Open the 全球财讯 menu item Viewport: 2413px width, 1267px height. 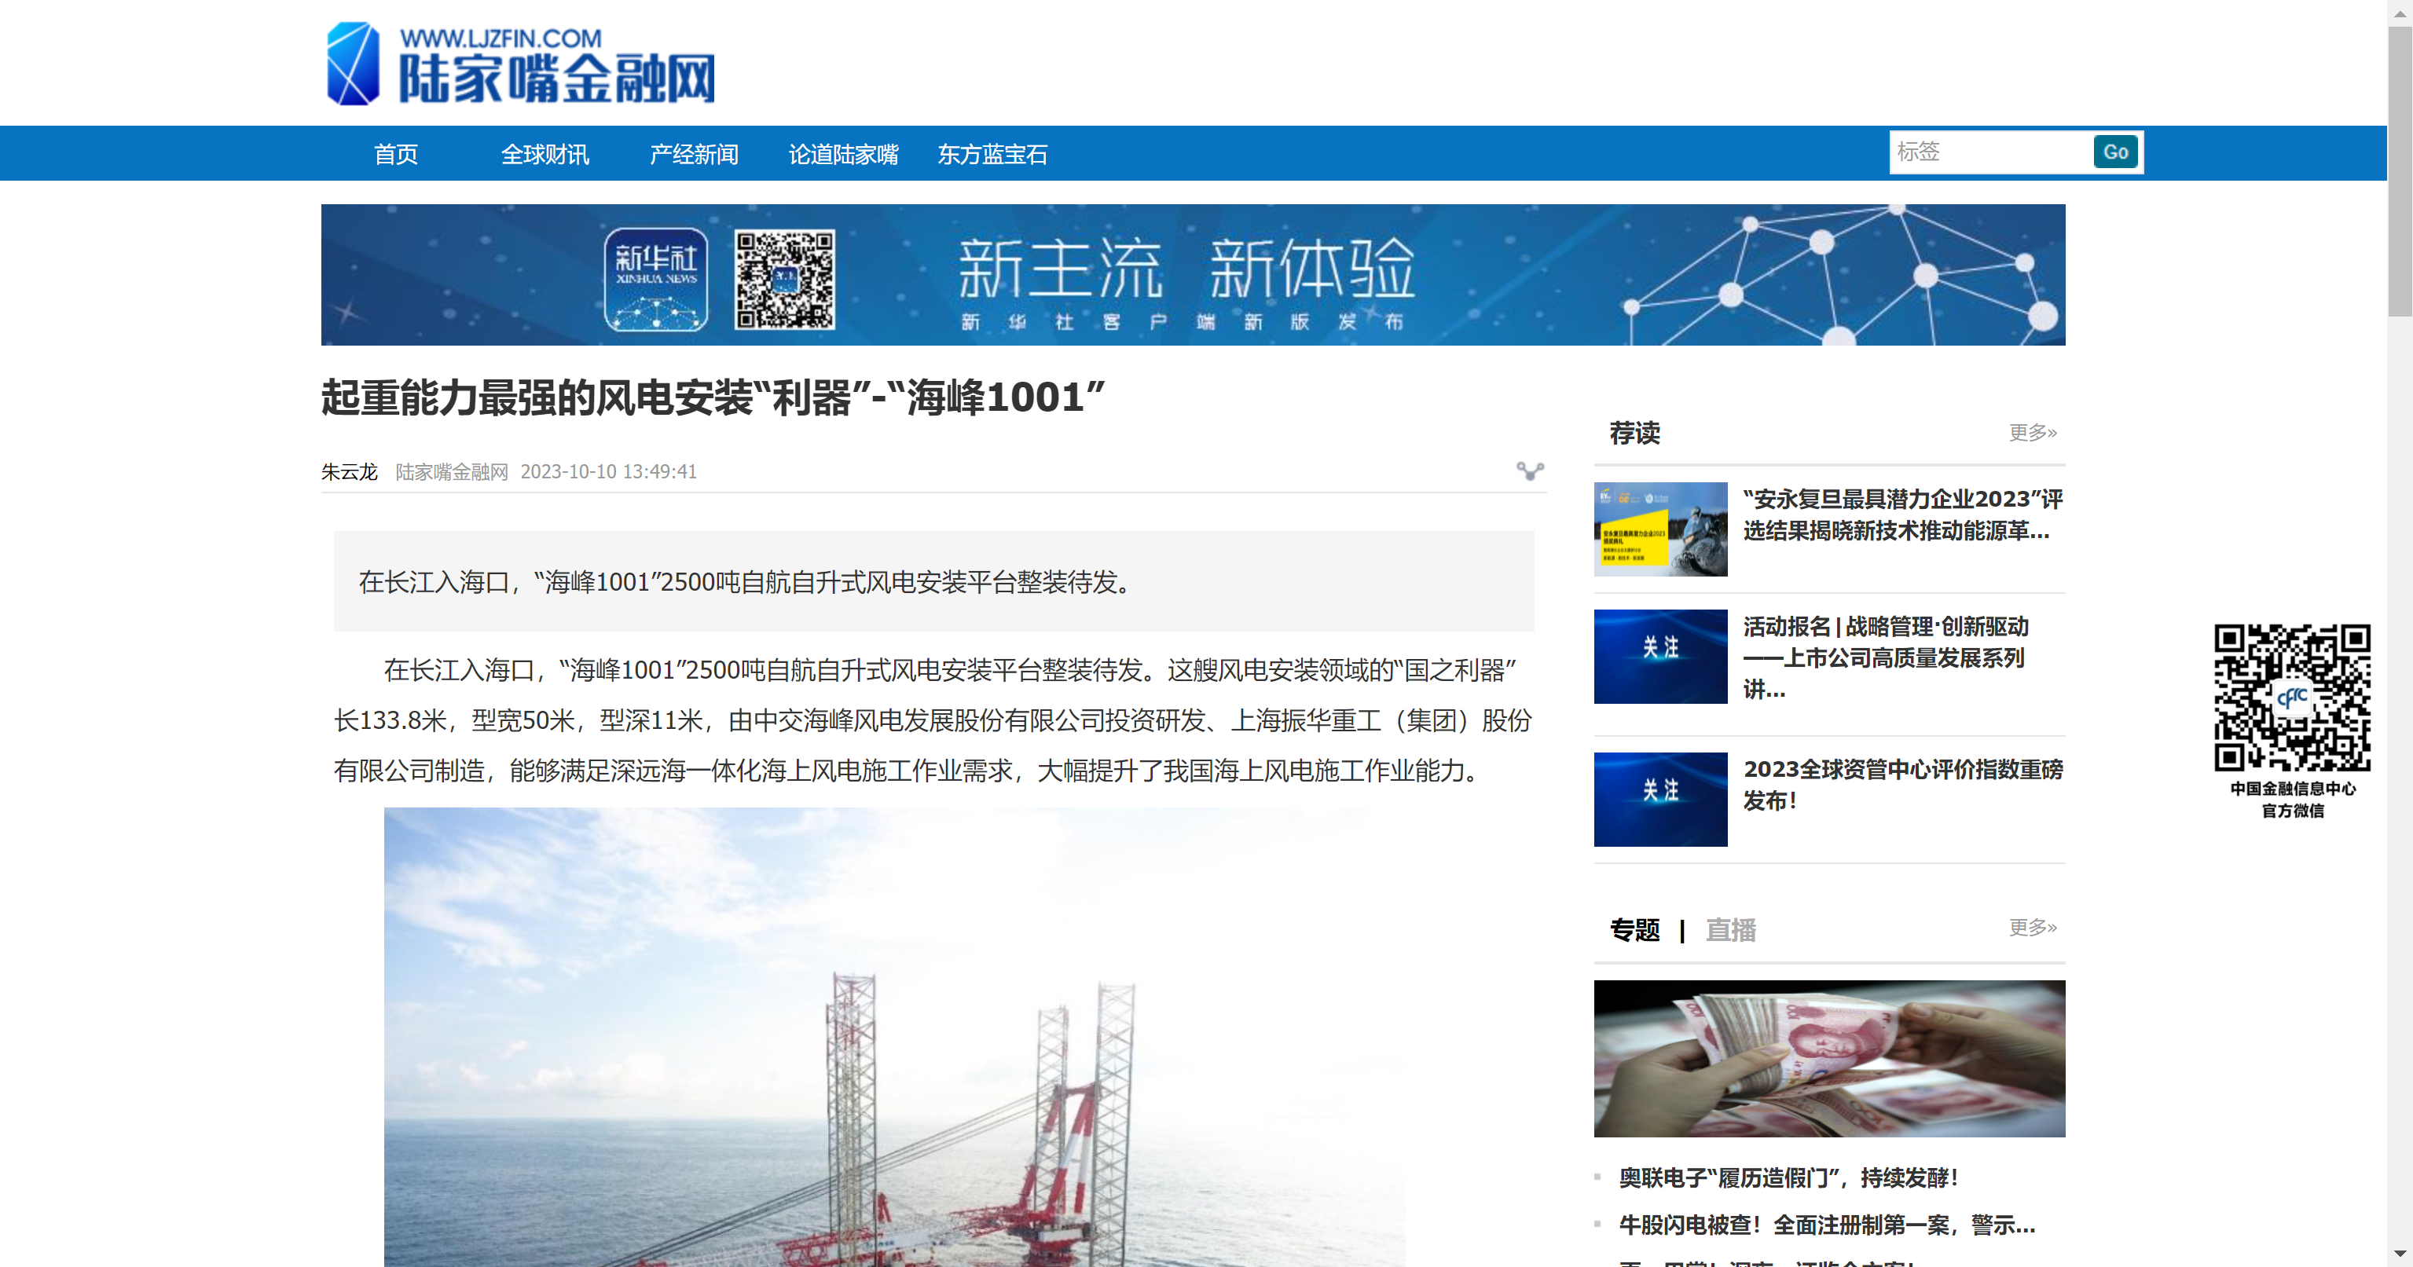(545, 154)
